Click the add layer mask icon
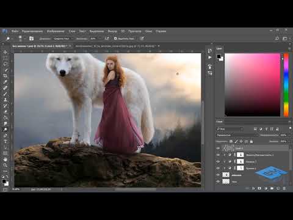This screenshot has height=220, width=293. click(x=259, y=188)
